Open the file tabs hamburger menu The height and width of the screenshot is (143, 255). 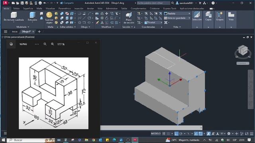coord(6,32)
